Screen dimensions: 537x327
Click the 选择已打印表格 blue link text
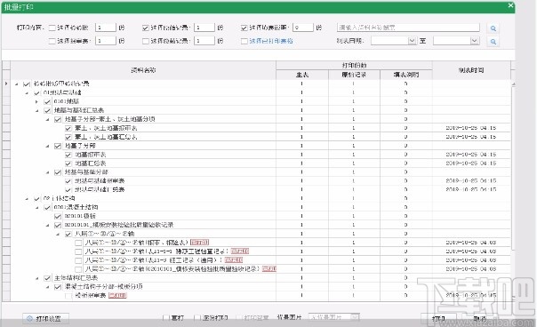tap(271, 41)
